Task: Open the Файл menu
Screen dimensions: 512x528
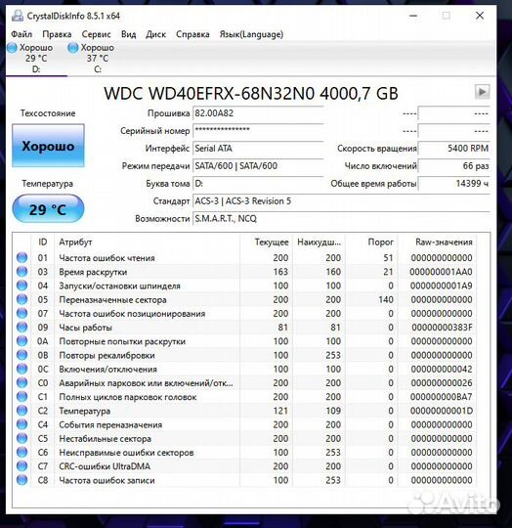Action: (21, 34)
